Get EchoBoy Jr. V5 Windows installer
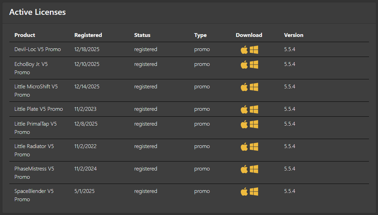 click(254, 65)
